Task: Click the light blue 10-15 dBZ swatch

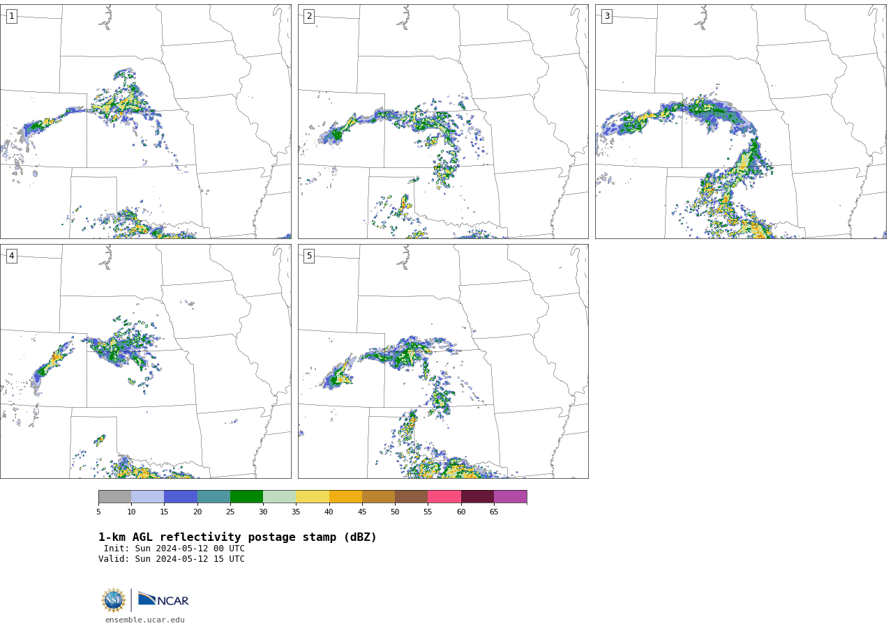Action: (x=147, y=496)
